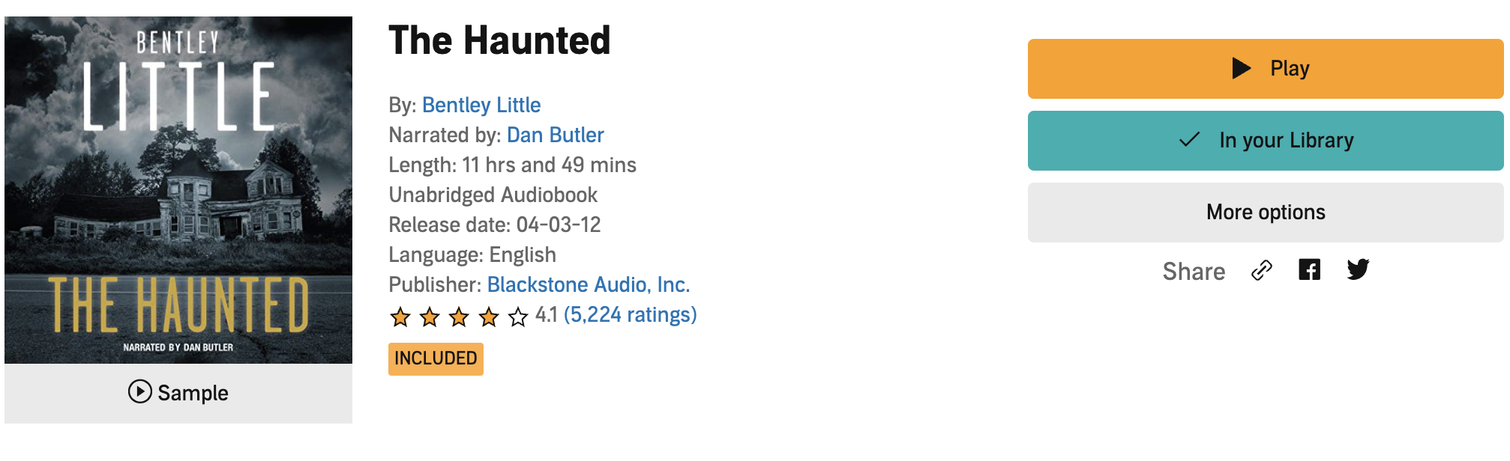Open narrator Dan Butler's page
1510x461 pixels.
click(555, 135)
